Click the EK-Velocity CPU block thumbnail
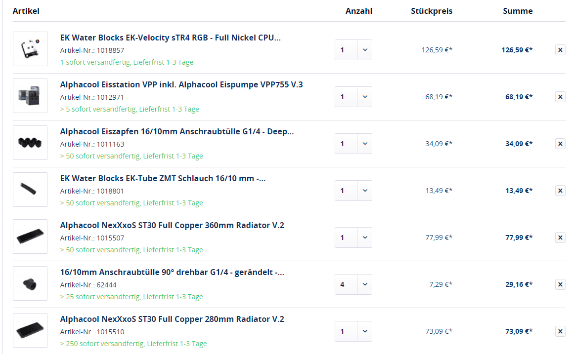Screen dimensions: 570x354 [30, 49]
